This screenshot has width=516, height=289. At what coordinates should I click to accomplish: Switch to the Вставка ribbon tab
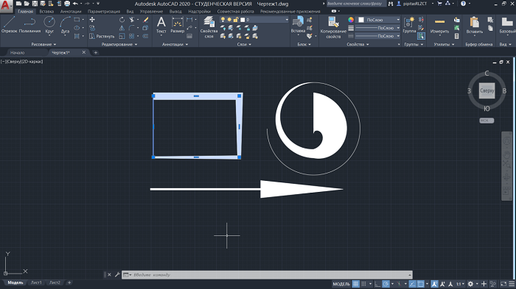pyautogui.click(x=46, y=12)
